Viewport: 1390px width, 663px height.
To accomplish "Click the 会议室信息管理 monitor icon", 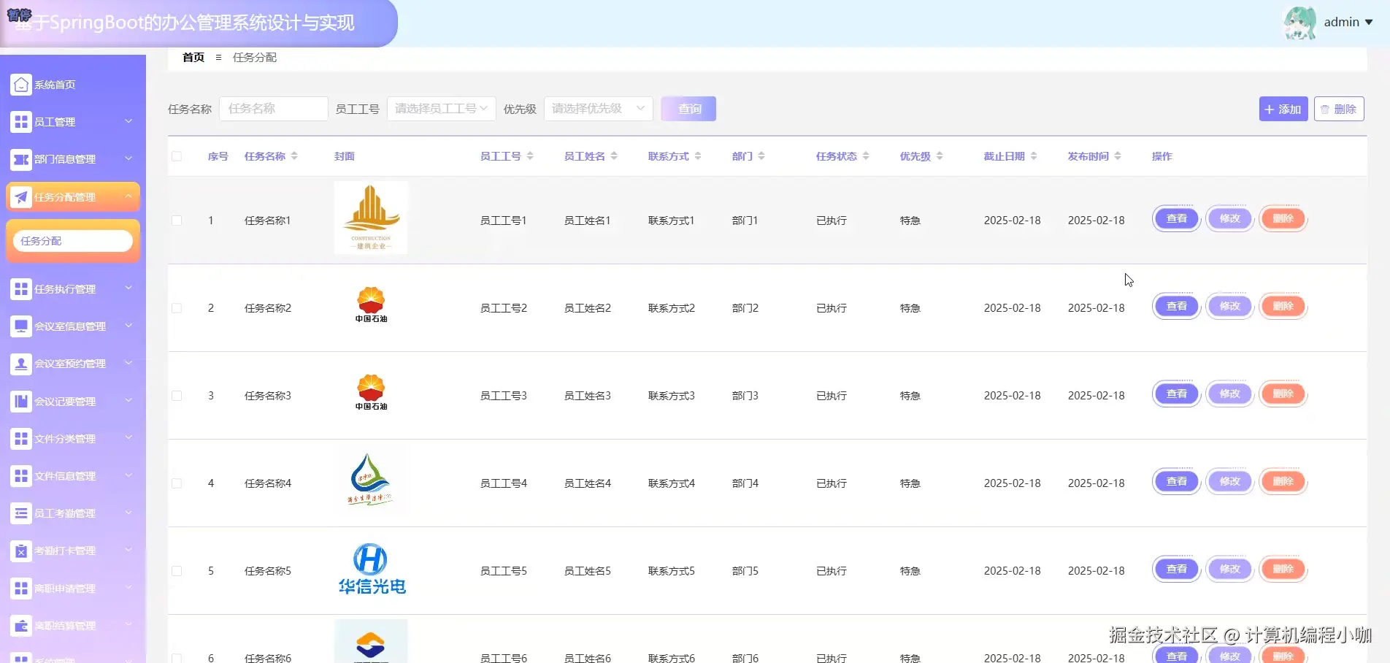I will [21, 326].
